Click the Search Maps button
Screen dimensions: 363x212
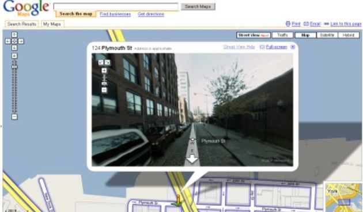pyautogui.click(x=198, y=6)
